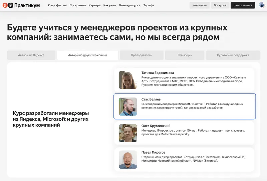267x181 pixels.
Task: Click the "Практикум" logo text
Action: pyautogui.click(x=27, y=5)
